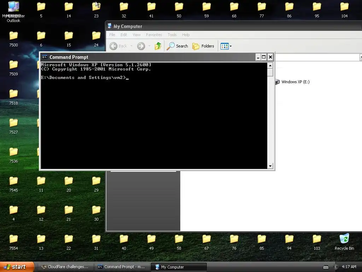Select desktop folder 12
The height and width of the screenshot is (272, 362).
[x=41, y=214]
